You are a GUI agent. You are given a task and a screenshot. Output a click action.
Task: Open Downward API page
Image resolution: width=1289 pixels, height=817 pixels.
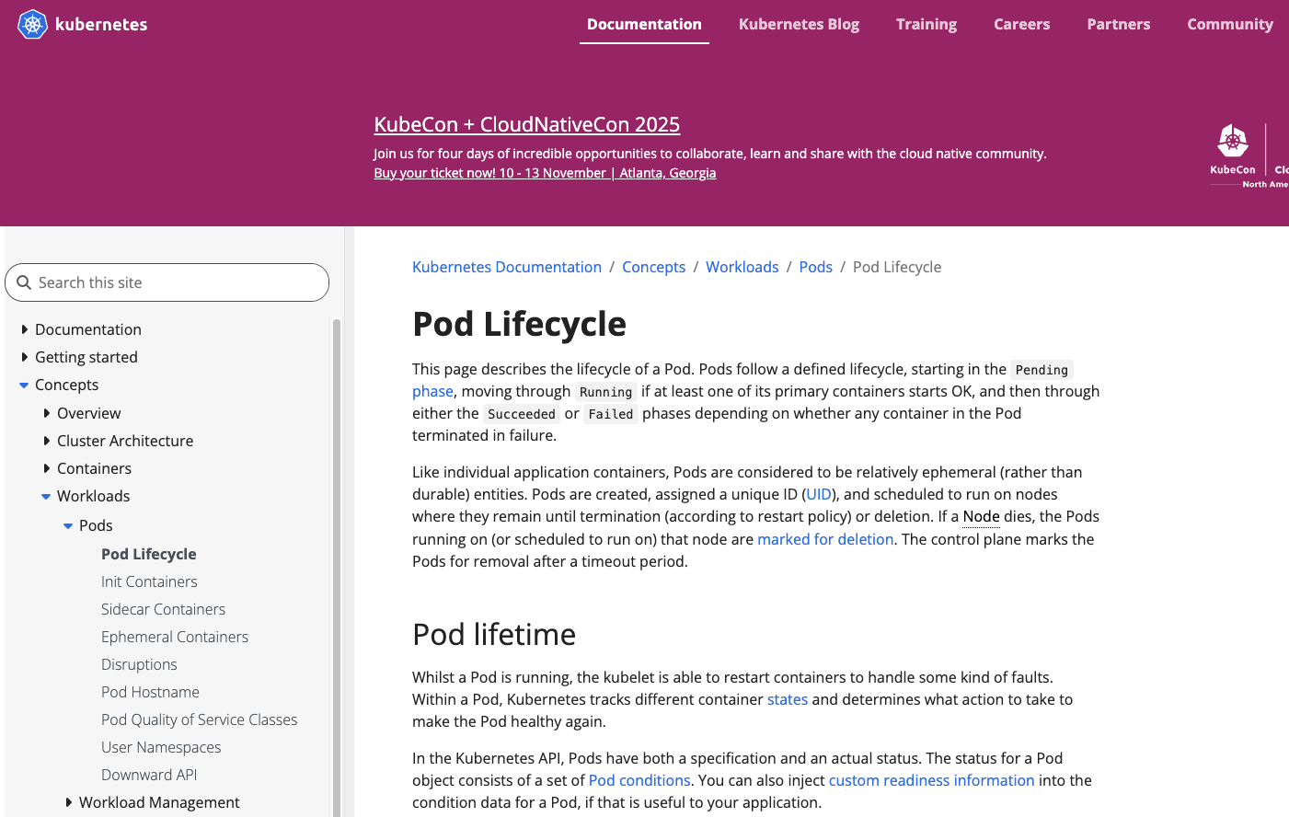[149, 775]
